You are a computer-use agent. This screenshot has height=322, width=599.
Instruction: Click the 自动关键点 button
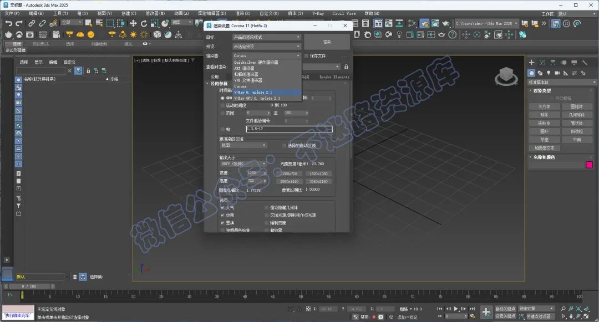point(505,309)
